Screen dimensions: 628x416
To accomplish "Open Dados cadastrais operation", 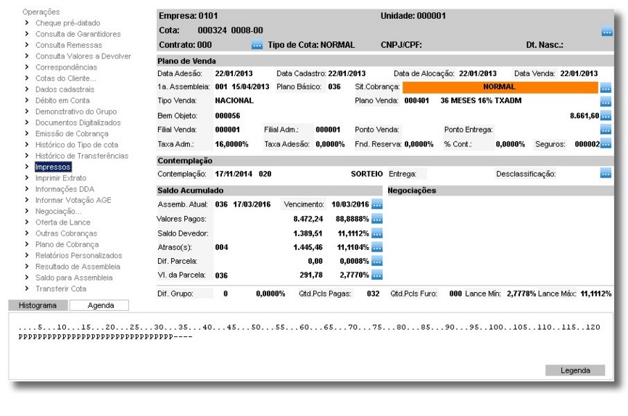I will tap(65, 89).
